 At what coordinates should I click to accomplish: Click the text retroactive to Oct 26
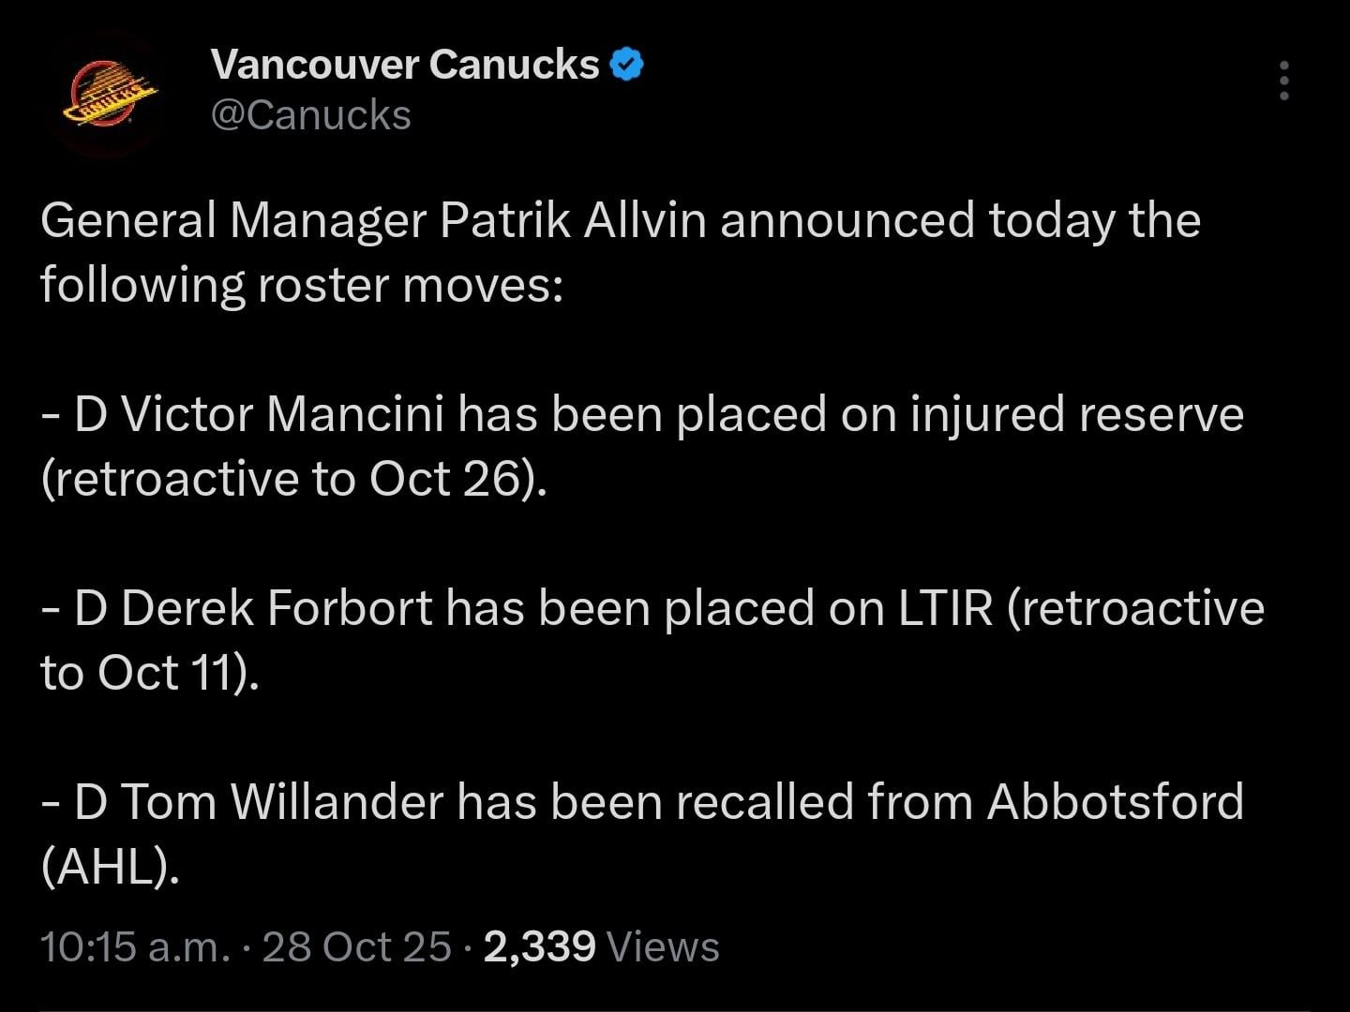292,479
